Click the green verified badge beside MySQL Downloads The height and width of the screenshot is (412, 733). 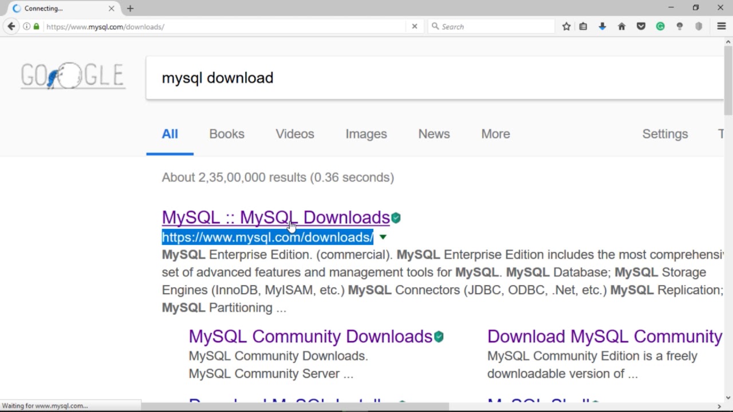click(396, 218)
